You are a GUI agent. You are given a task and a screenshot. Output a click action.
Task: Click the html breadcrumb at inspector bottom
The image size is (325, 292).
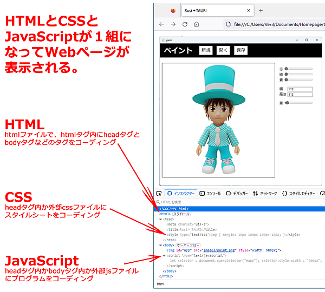coord(160,284)
